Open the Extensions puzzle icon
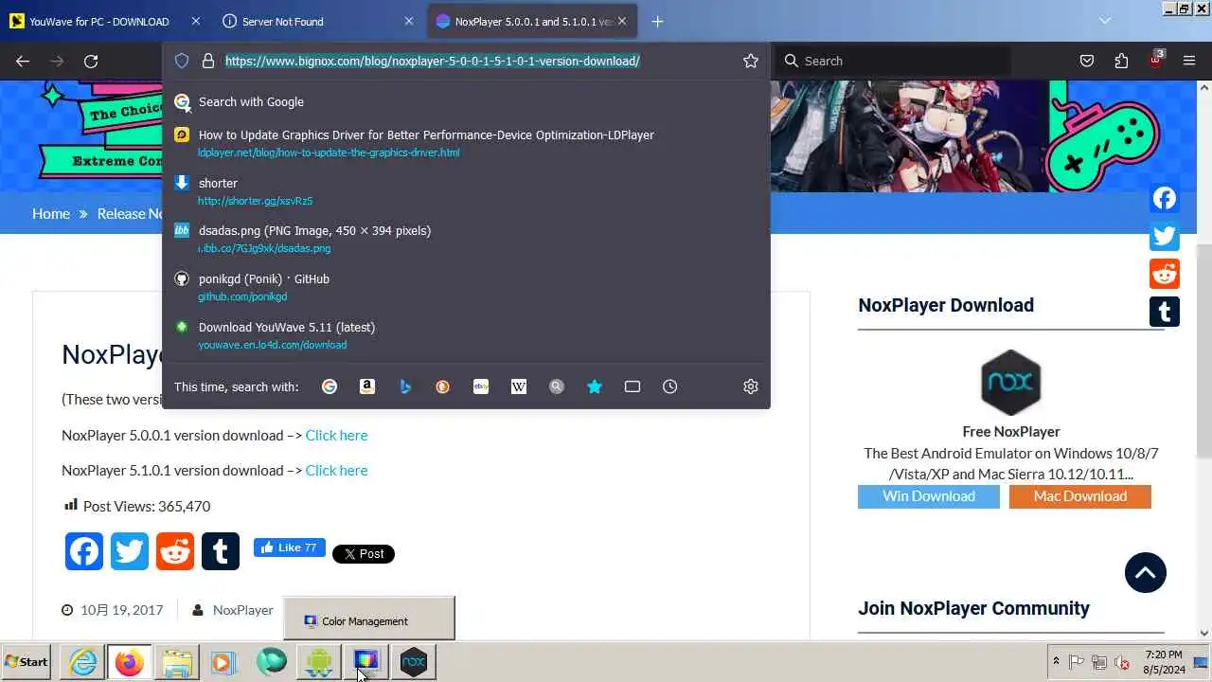This screenshot has height=682, width=1212. (1121, 61)
